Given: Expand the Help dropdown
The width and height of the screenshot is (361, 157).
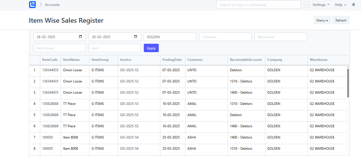Looking at the screenshot, I should [x=341, y=5].
